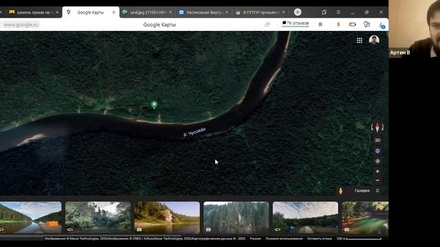Close the Расписание tab
The width and height of the screenshot is (440, 247).
pos(227,12)
